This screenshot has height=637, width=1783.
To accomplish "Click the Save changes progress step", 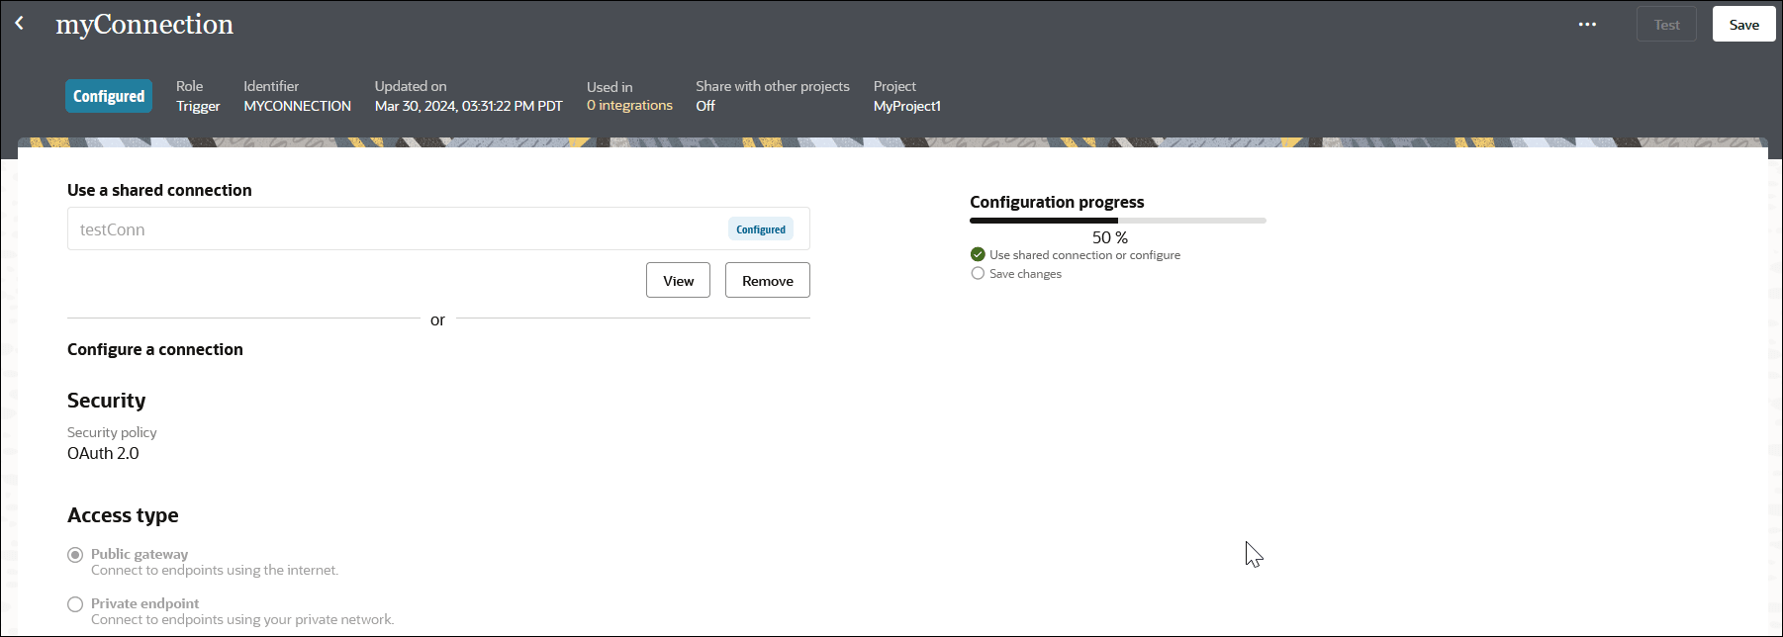I will coord(1025,273).
